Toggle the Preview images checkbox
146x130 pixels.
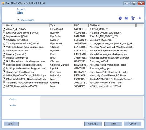(x=18, y=20)
